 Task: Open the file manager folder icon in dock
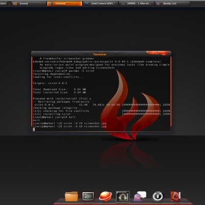[x=71, y=197]
